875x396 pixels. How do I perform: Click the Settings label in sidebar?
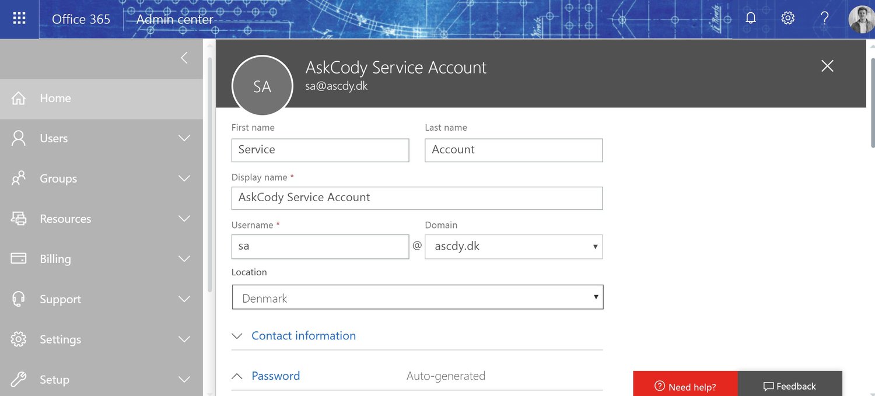pyautogui.click(x=60, y=339)
